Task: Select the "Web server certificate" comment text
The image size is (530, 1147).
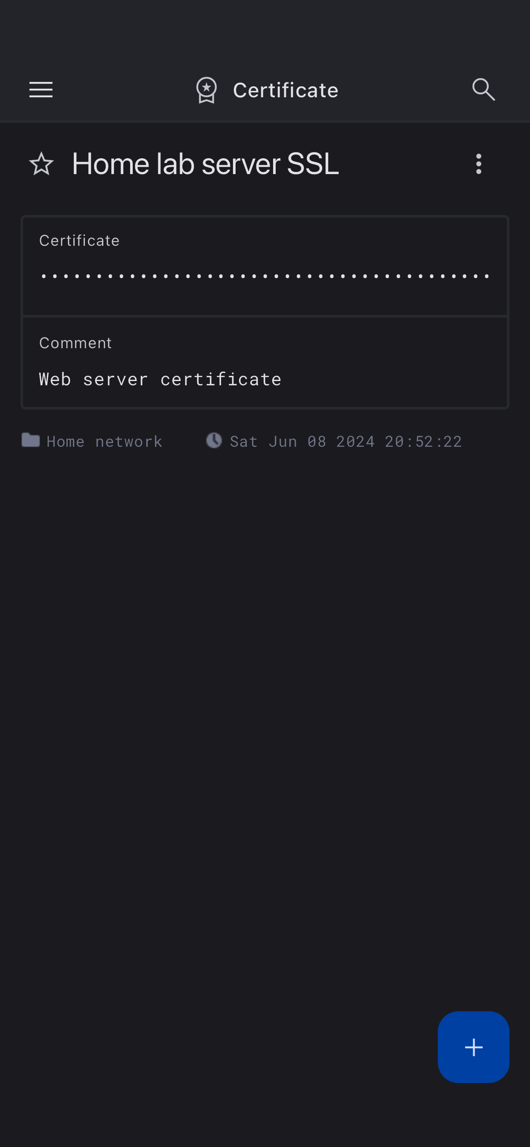Action: pyautogui.click(x=160, y=379)
